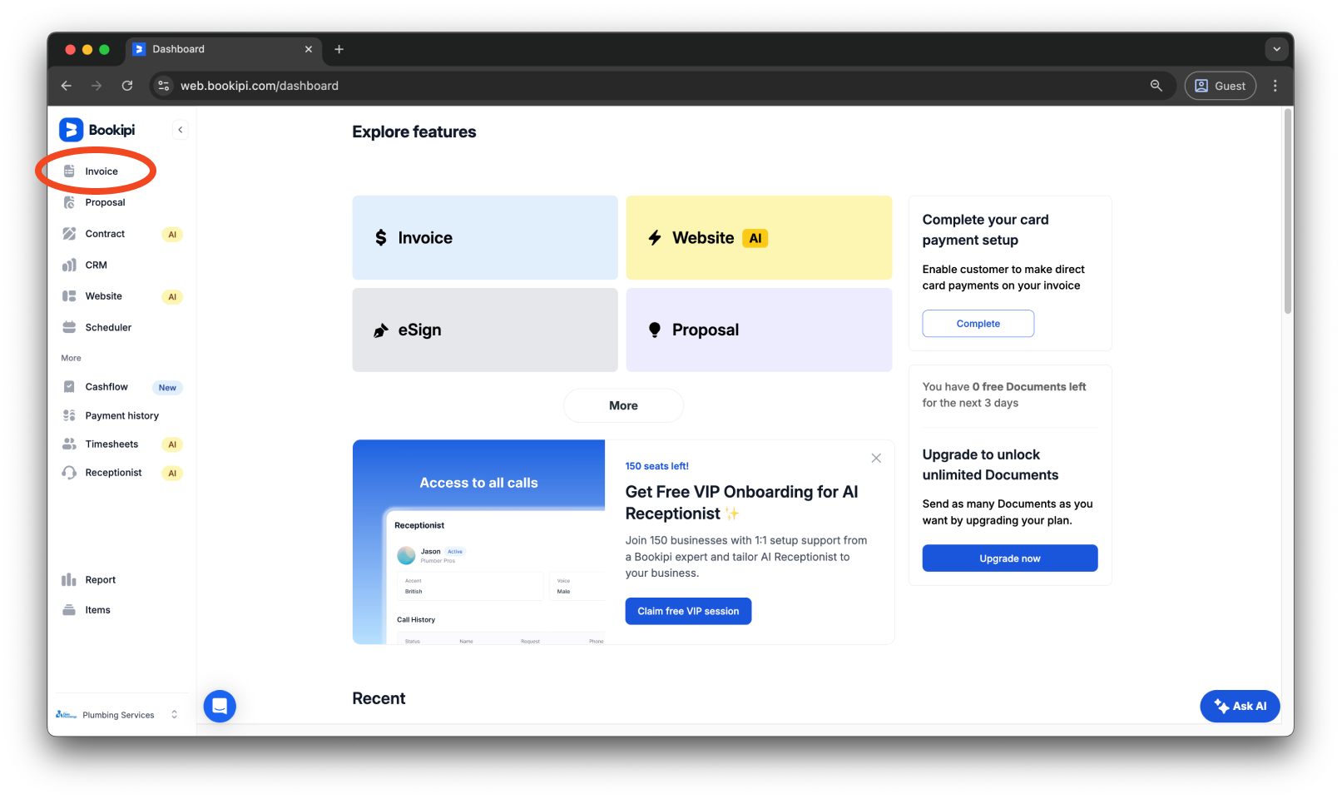Viewport: 1342px width, 799px height.
Task: Click the CRM icon in the sidebar
Action: [70, 265]
